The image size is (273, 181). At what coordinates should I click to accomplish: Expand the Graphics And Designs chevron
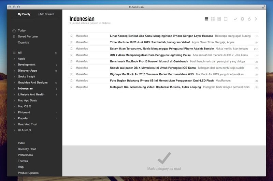coord(14,82)
